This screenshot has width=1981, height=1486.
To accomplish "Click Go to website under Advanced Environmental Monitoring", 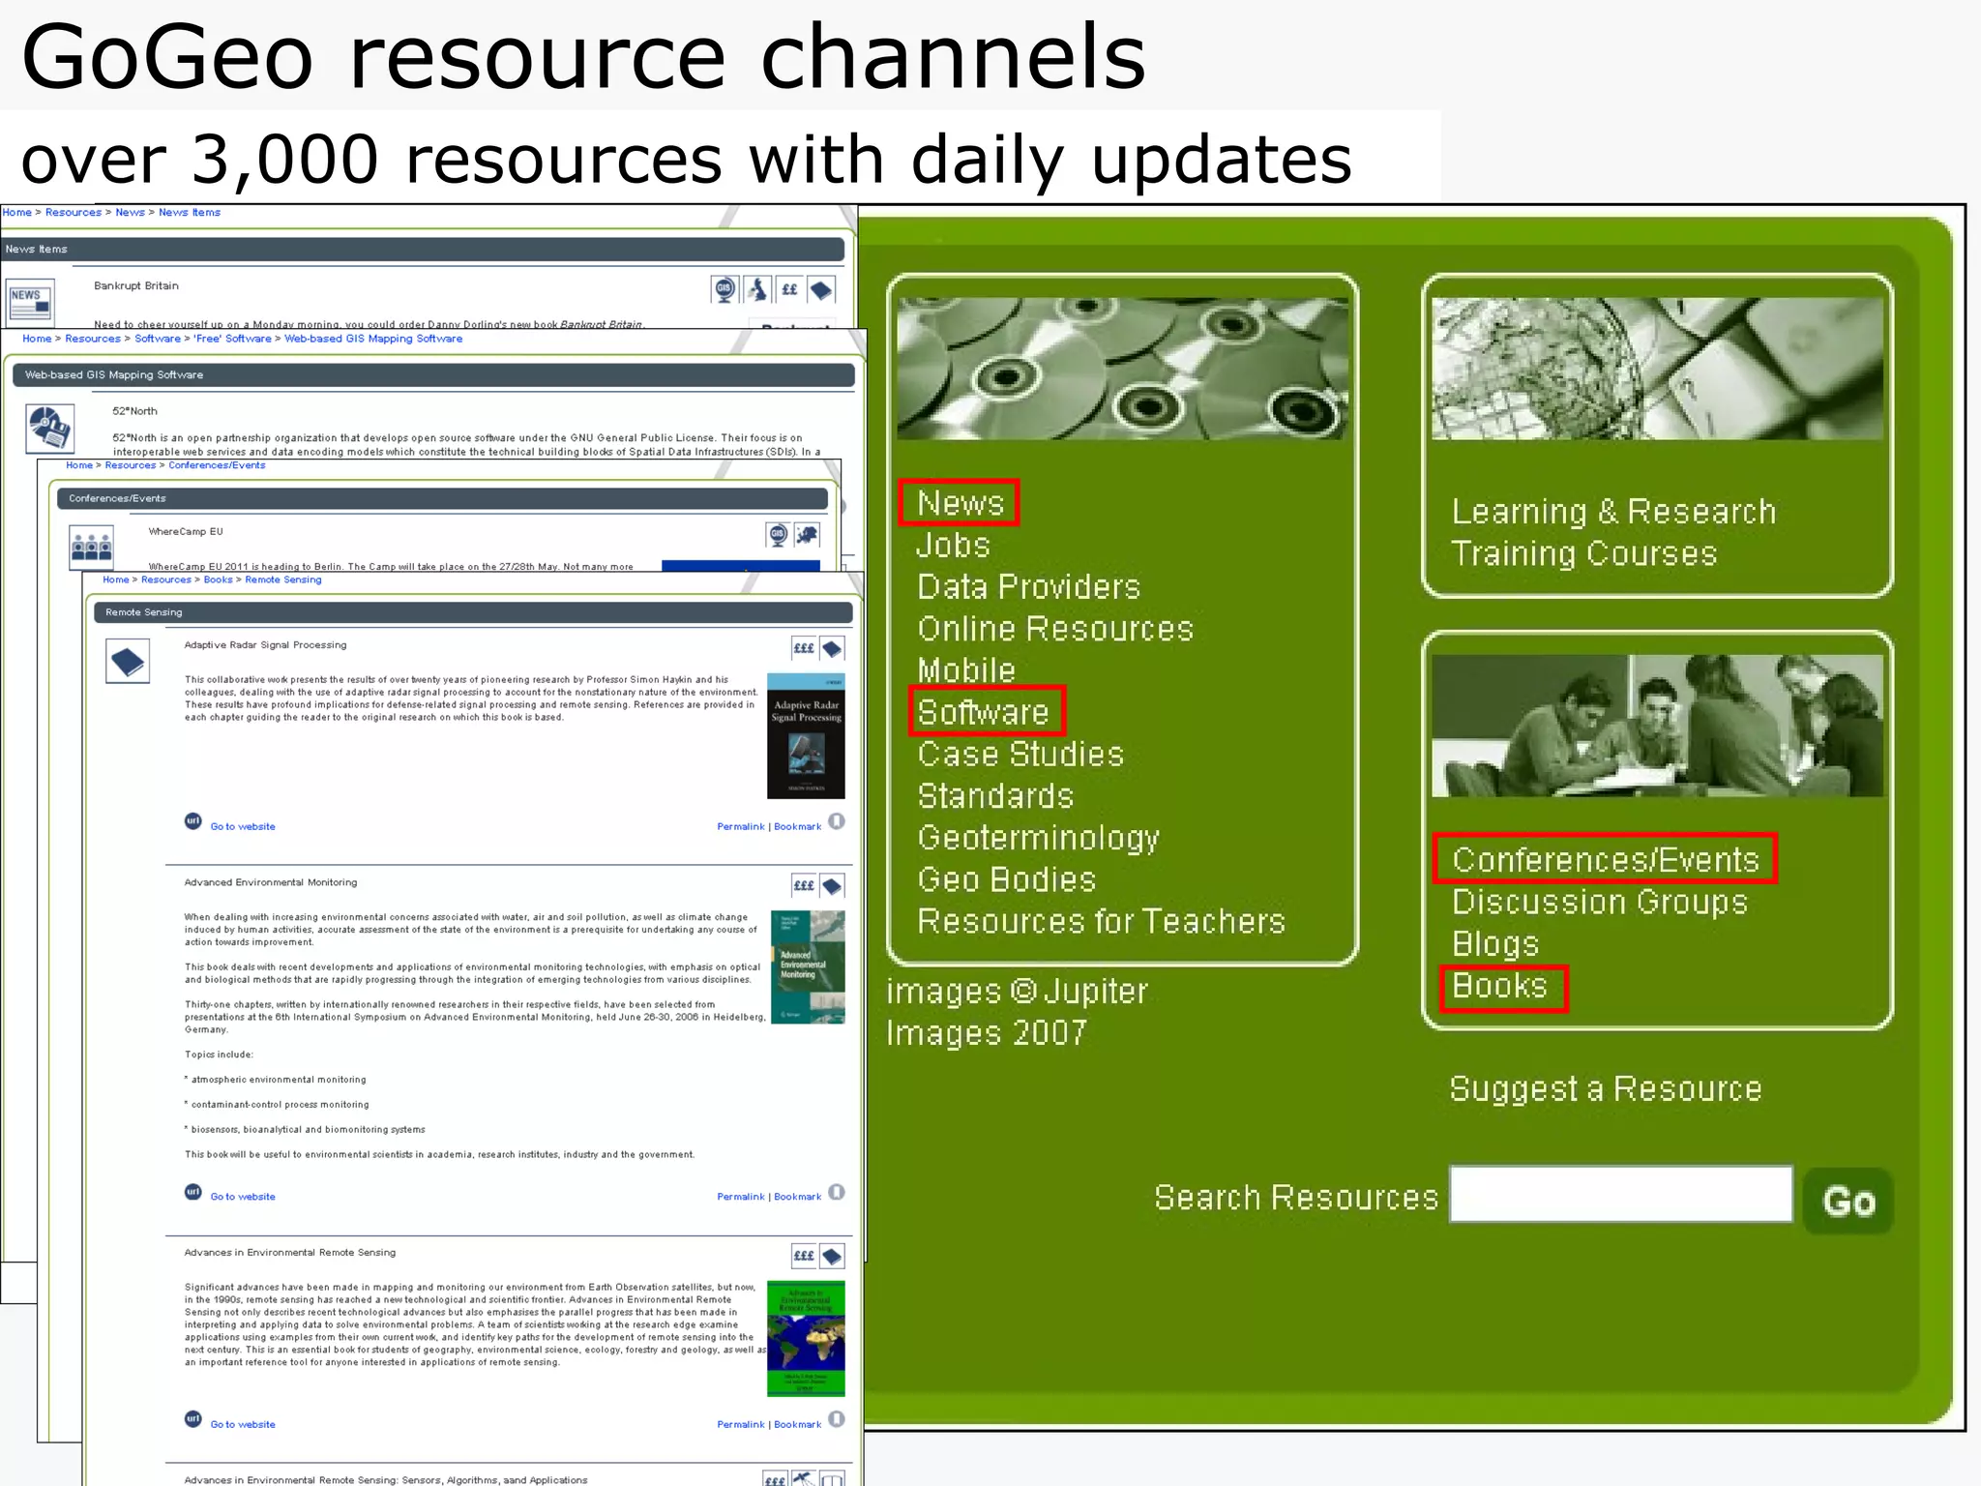I will pyautogui.click(x=243, y=1198).
